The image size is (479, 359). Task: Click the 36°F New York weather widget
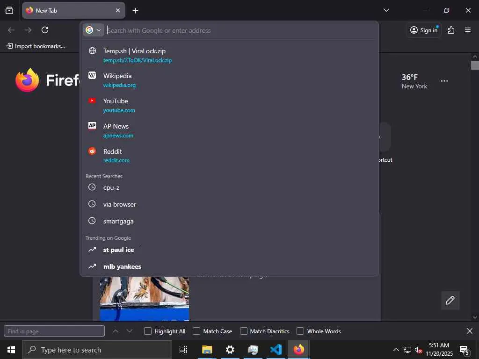[414, 81]
